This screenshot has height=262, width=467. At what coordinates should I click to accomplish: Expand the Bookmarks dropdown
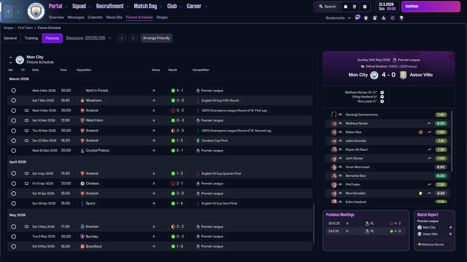coord(338,18)
